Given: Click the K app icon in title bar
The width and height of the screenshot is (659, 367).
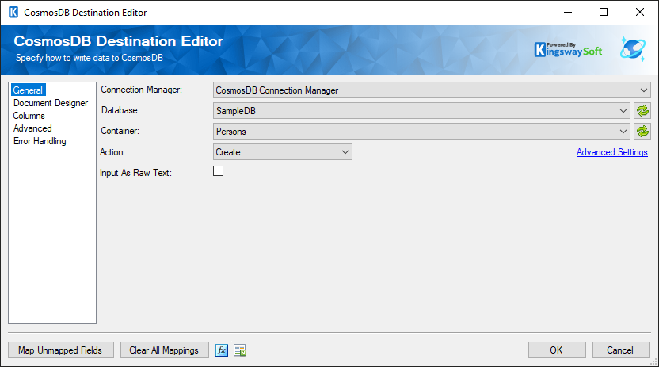Looking at the screenshot, I should (x=13, y=12).
